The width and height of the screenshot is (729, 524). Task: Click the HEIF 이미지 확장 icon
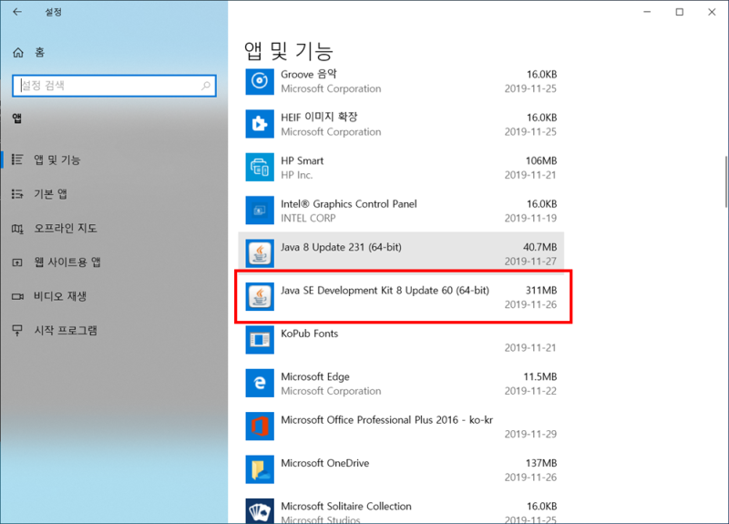pos(260,124)
